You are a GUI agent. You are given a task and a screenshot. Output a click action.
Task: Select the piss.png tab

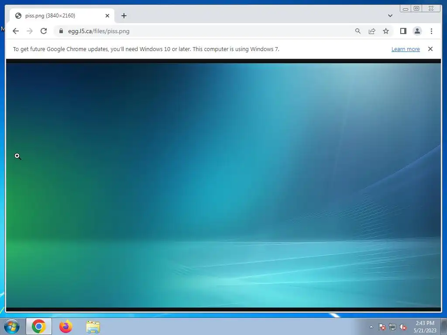click(x=62, y=16)
